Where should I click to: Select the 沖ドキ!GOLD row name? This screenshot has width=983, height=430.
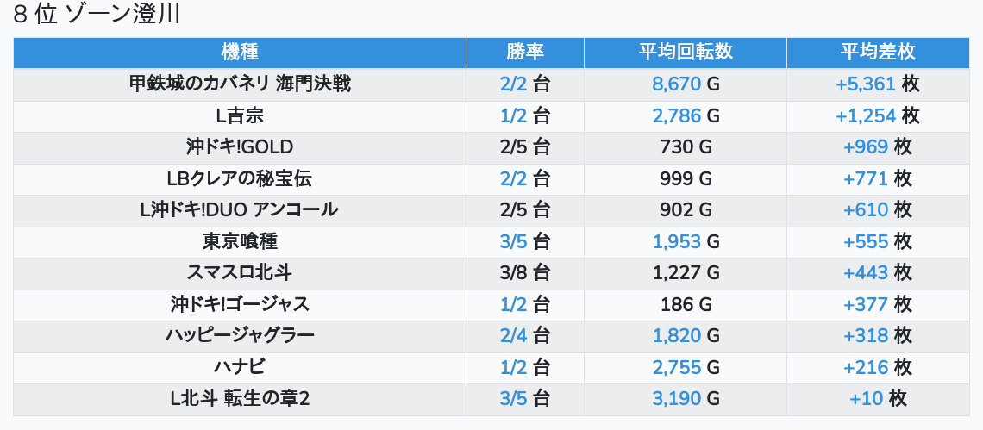[240, 147]
